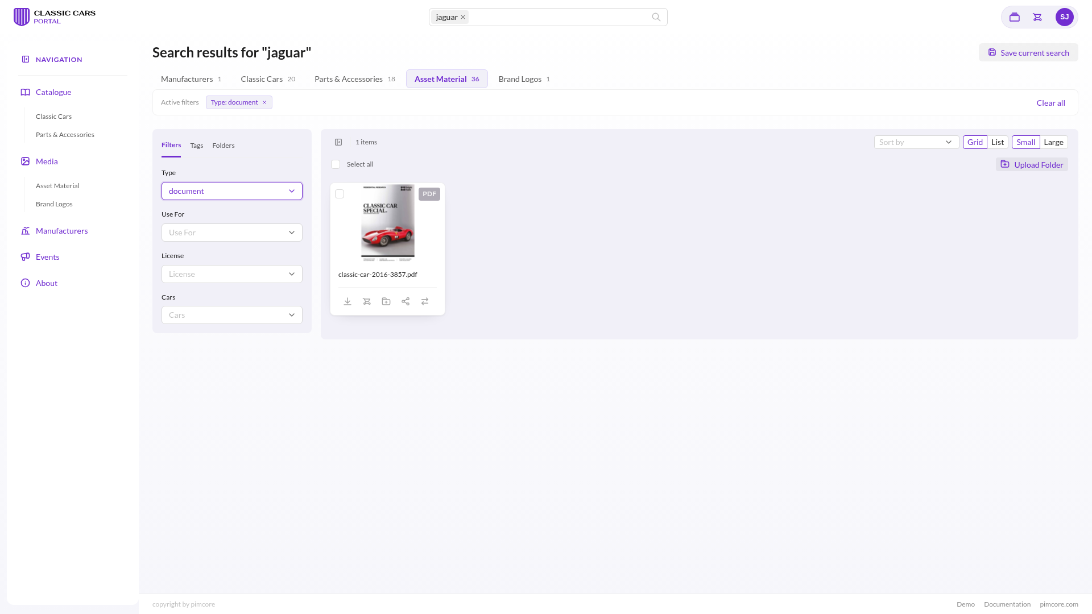Choose Small thumbnail size
The width and height of the screenshot is (1092, 614).
pyautogui.click(x=1026, y=142)
